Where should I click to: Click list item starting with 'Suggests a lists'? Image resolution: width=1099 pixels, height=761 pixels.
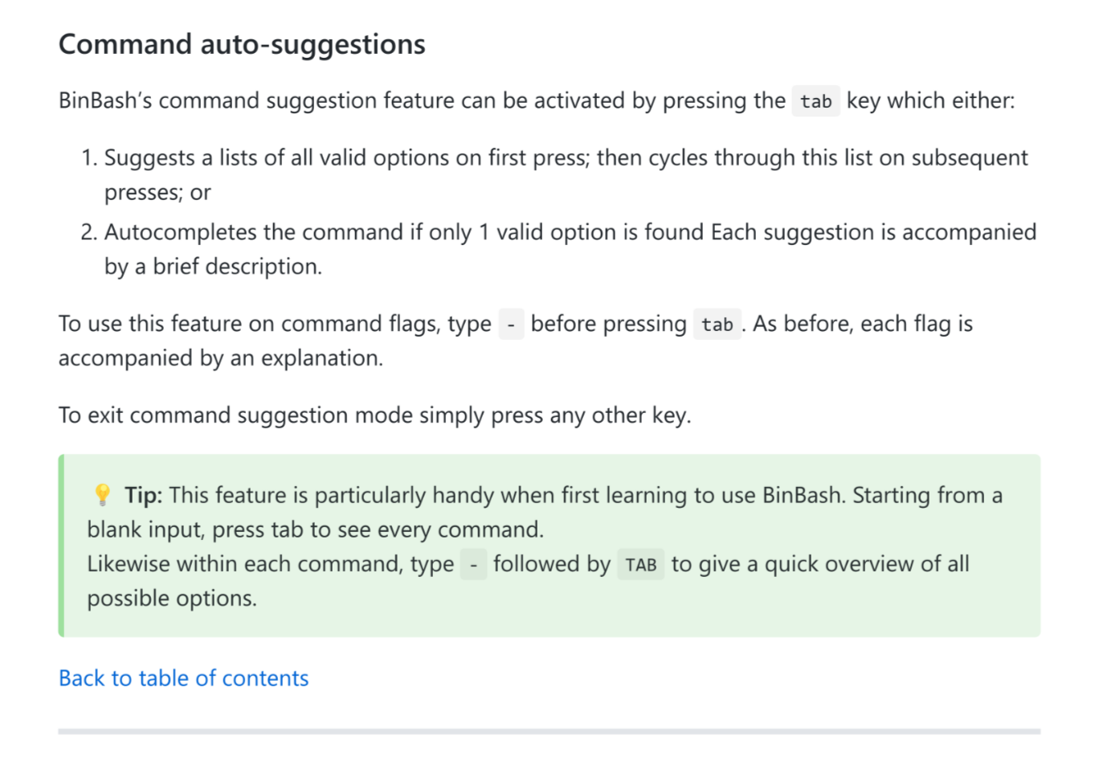566,158
